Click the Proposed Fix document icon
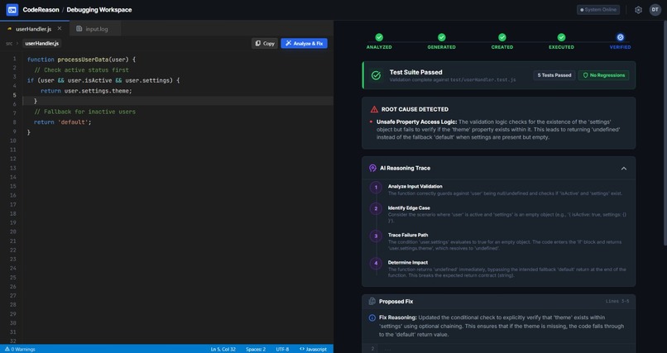Viewport: 667px width, 353px height. pos(372,301)
